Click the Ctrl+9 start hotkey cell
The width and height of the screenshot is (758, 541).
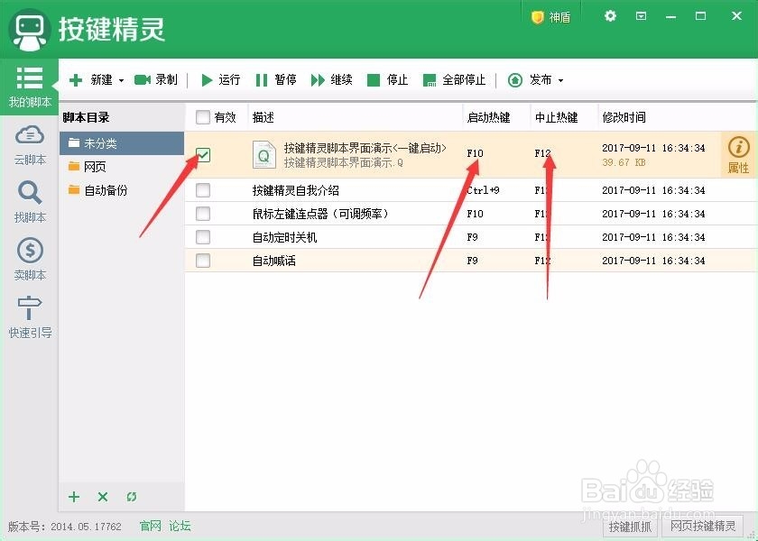[x=483, y=190]
